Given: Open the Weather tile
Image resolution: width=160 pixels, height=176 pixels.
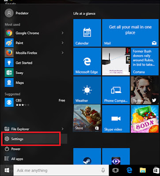Looking at the screenshot, I should [87, 90].
